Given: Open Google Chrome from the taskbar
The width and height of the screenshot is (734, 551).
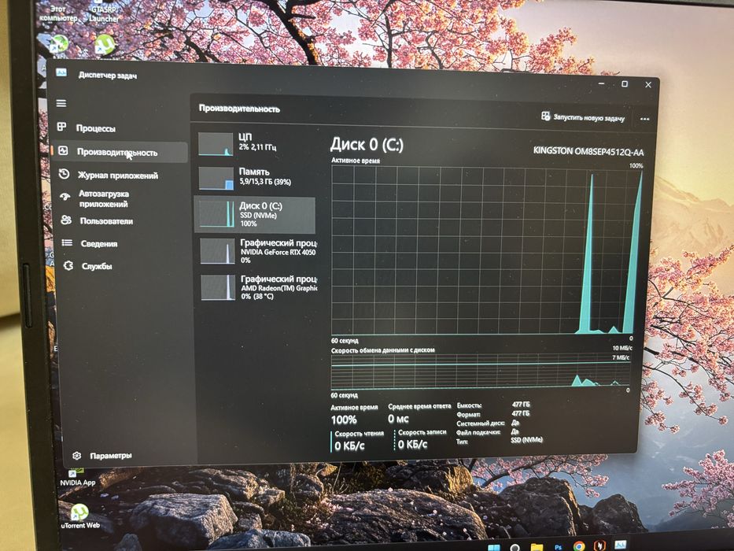Looking at the screenshot, I should (579, 546).
